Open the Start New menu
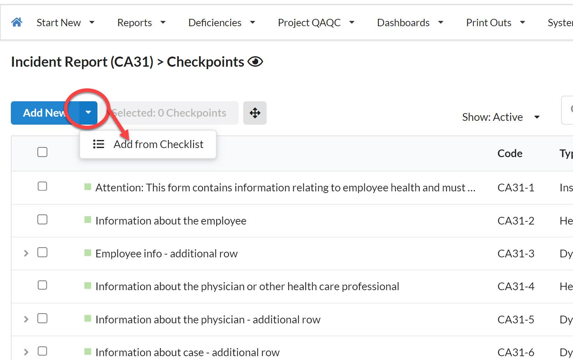This screenshot has height=360, width=573. pyautogui.click(x=65, y=23)
